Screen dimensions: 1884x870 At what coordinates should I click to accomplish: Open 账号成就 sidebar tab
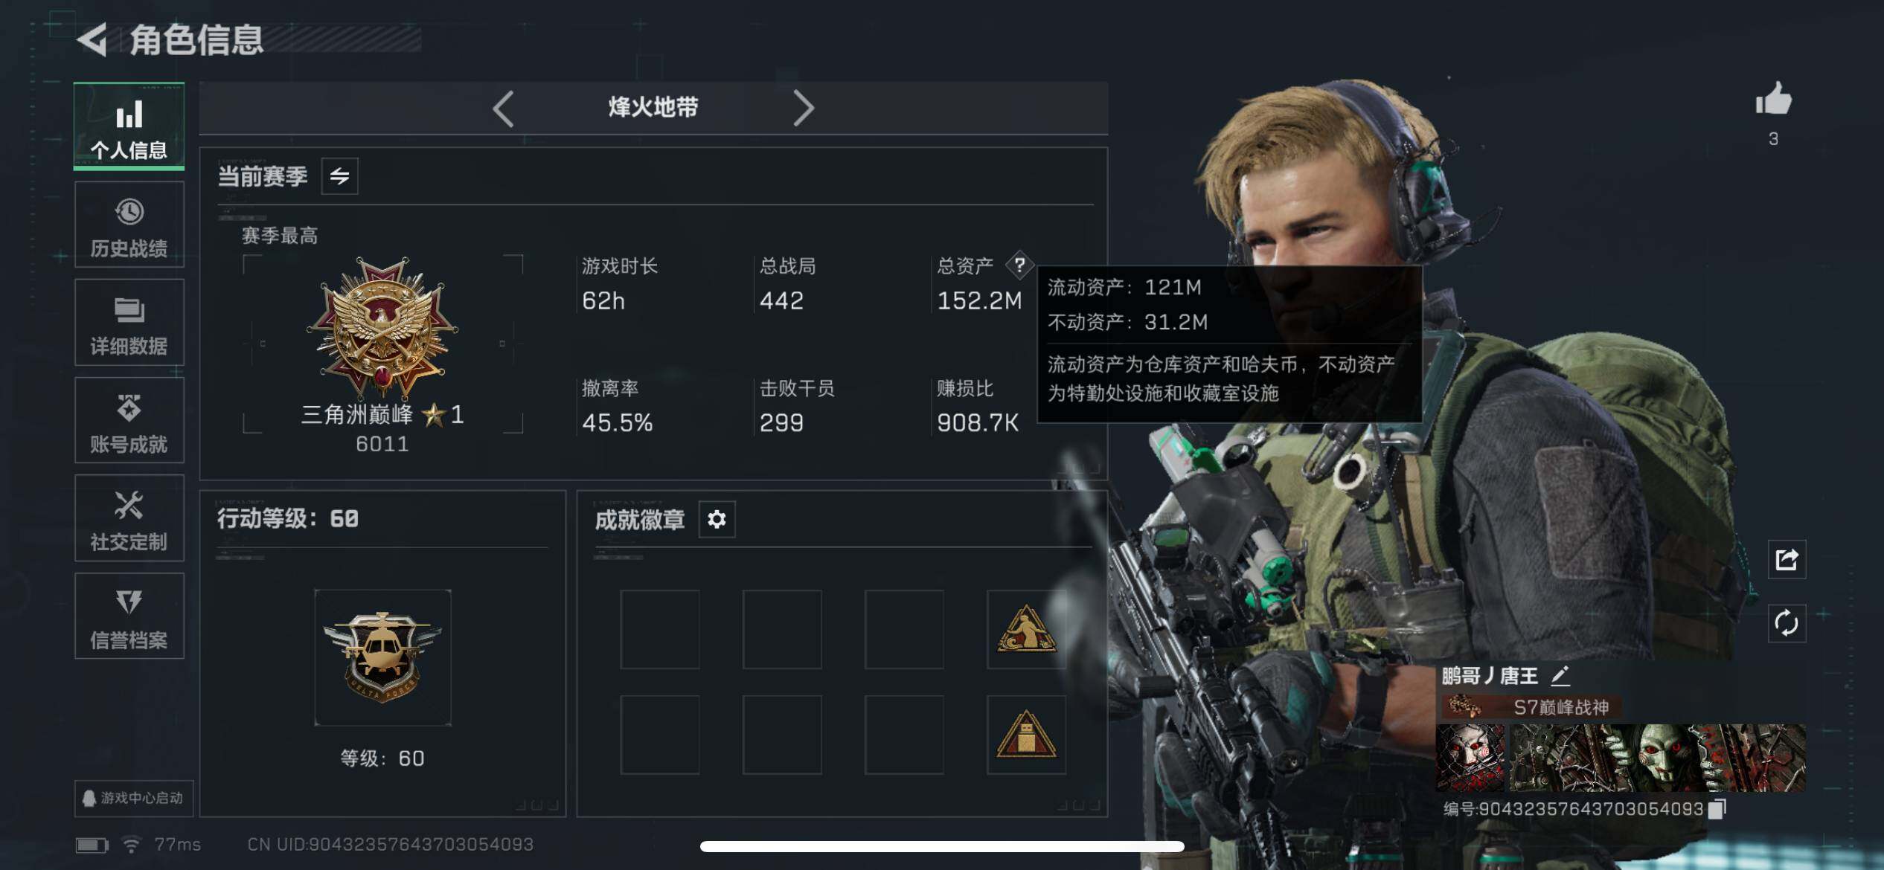(x=129, y=421)
